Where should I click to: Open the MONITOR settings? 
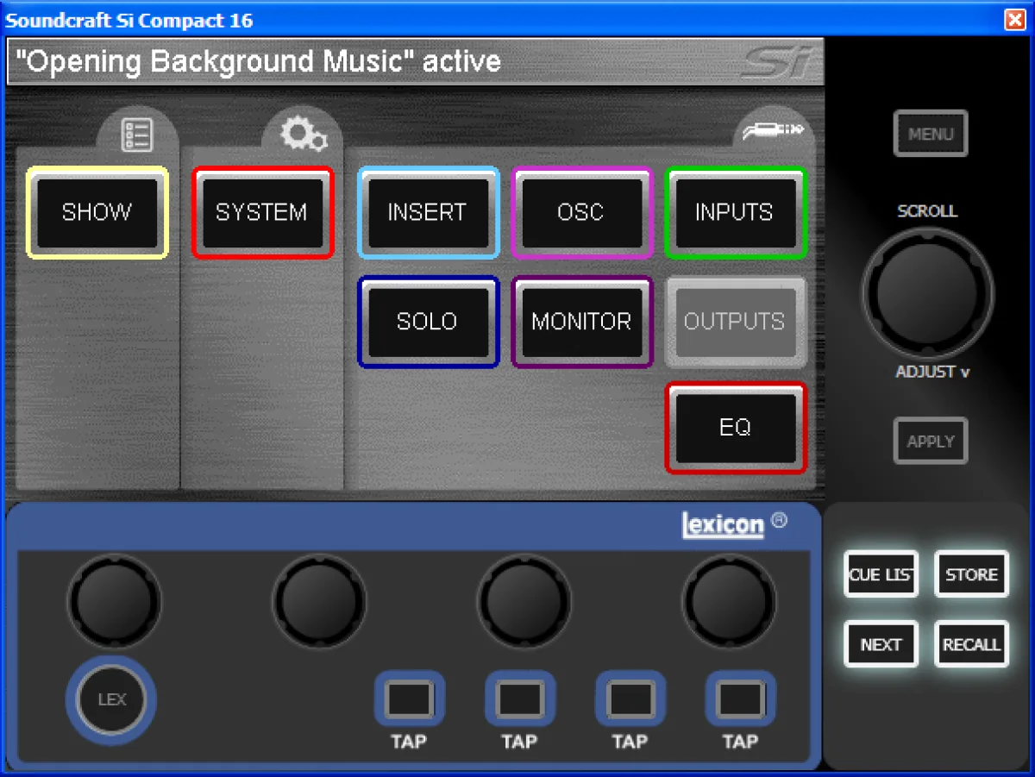[x=580, y=322]
